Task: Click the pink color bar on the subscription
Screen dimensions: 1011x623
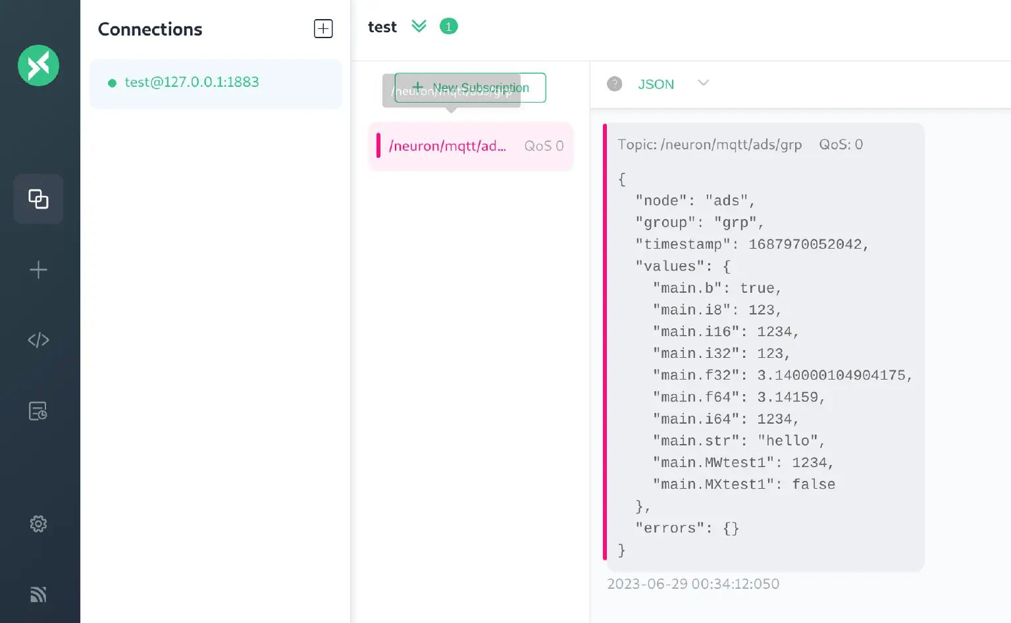Action: pos(378,145)
